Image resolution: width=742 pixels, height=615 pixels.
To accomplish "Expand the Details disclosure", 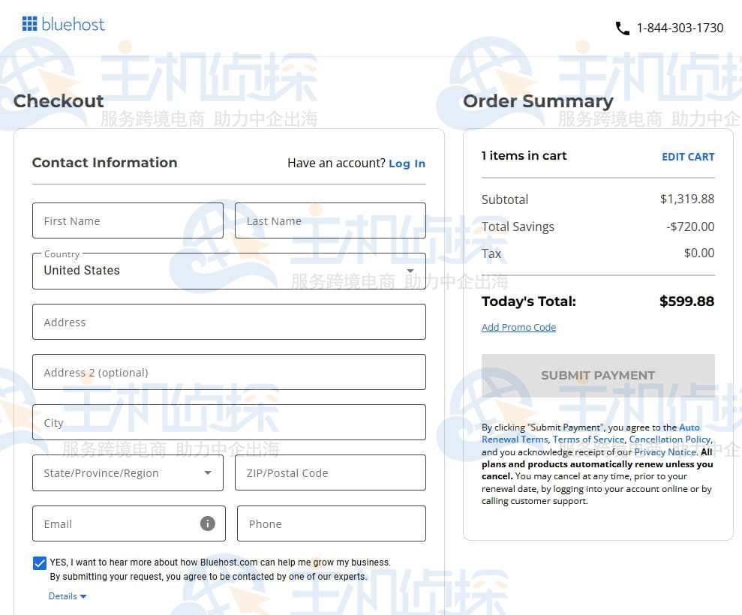I will (68, 596).
